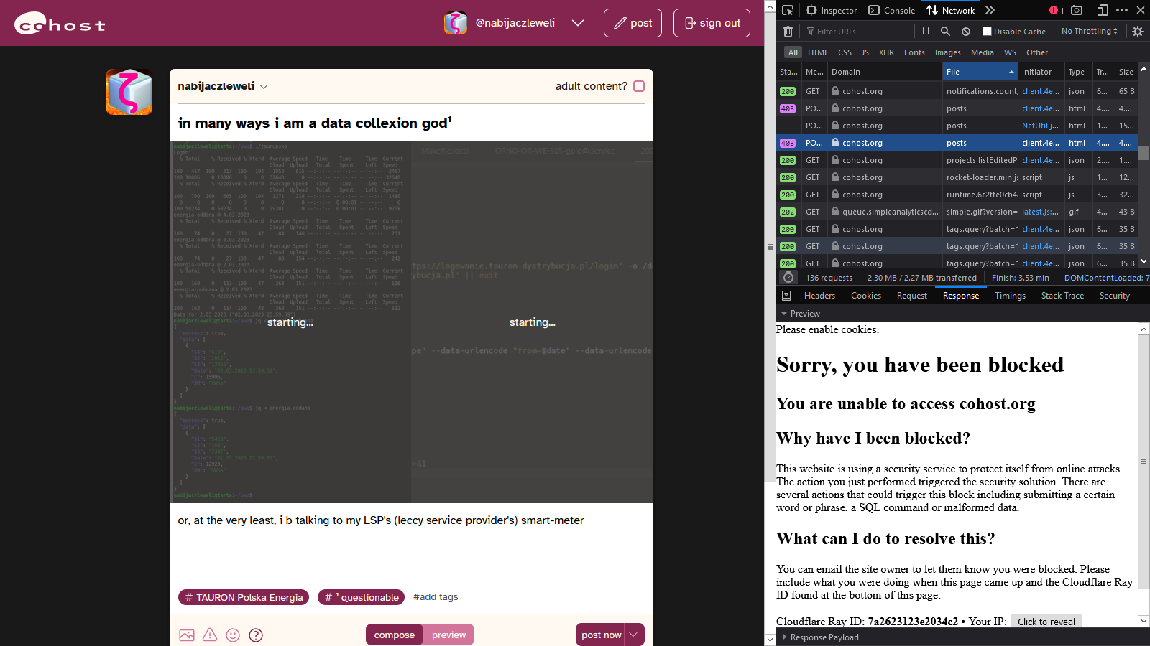Click the Filter URLs input field
Viewport: 1150px width, 646px height.
(859, 32)
